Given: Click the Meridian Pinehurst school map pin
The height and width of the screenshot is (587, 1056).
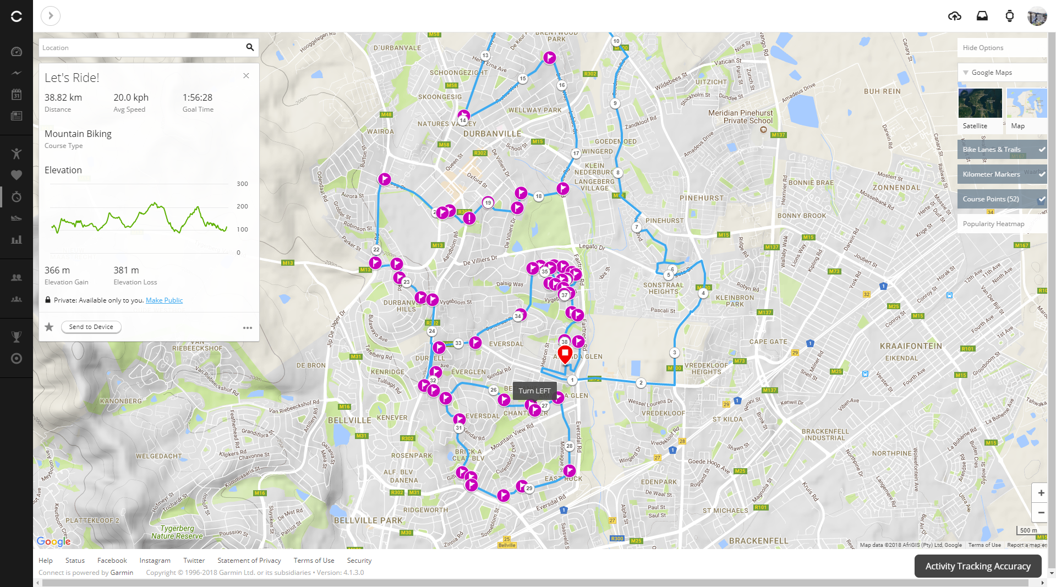Looking at the screenshot, I should pos(763,130).
